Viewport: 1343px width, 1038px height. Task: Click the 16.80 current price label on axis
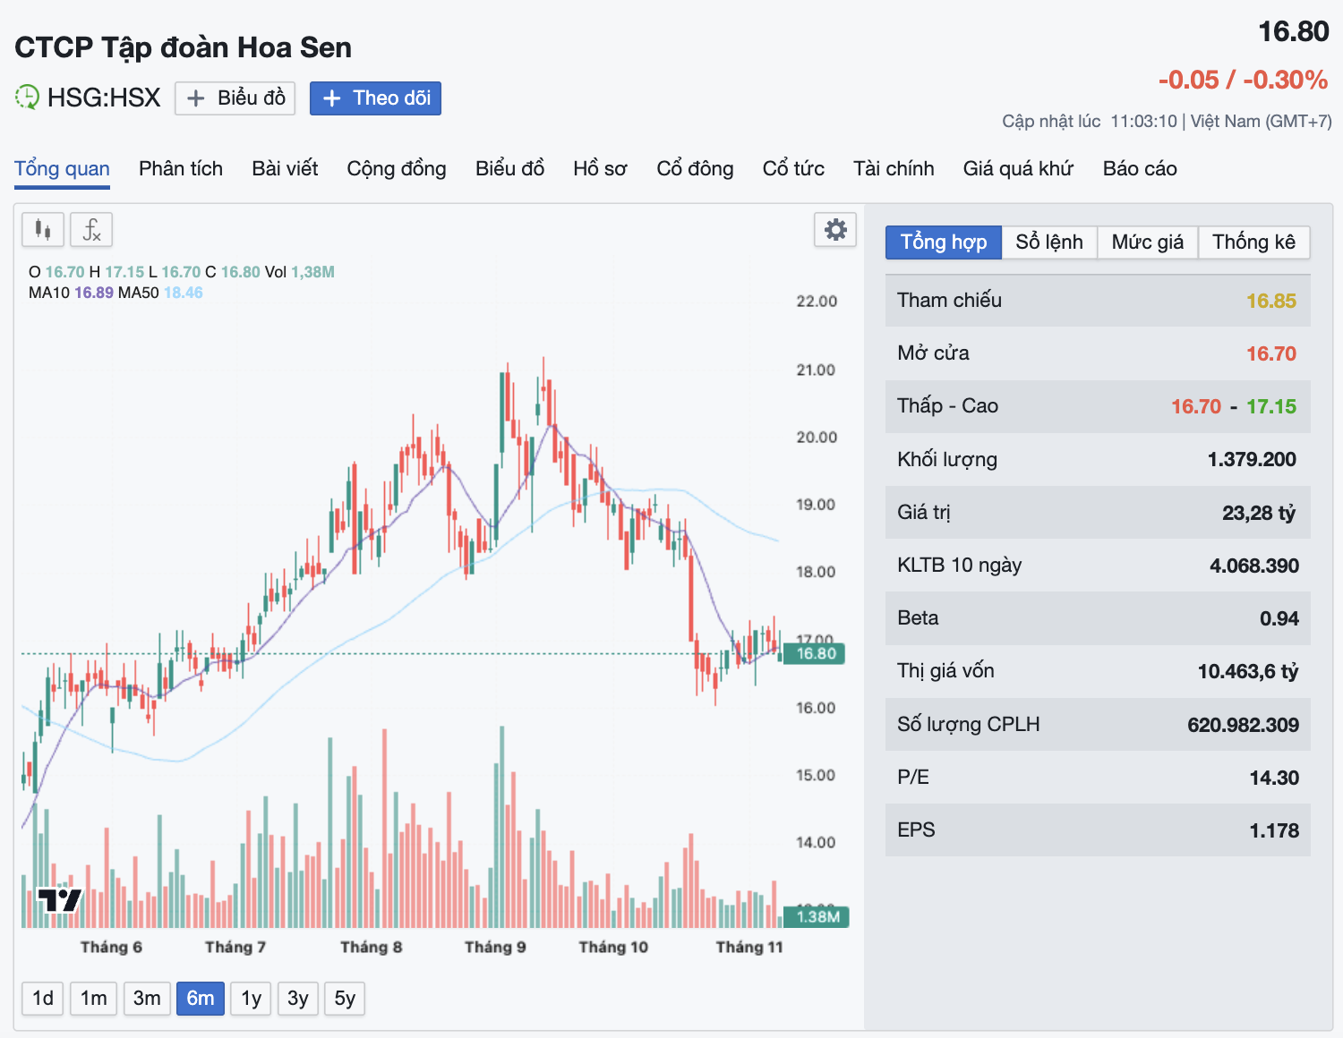tap(815, 653)
